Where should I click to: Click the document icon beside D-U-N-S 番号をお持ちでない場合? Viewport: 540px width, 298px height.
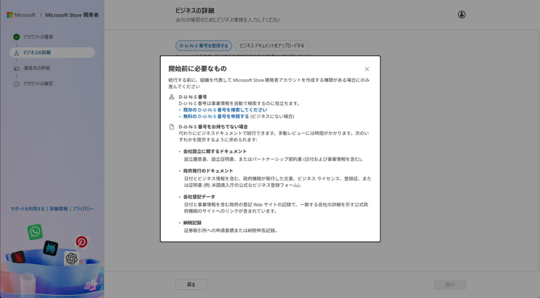point(171,127)
